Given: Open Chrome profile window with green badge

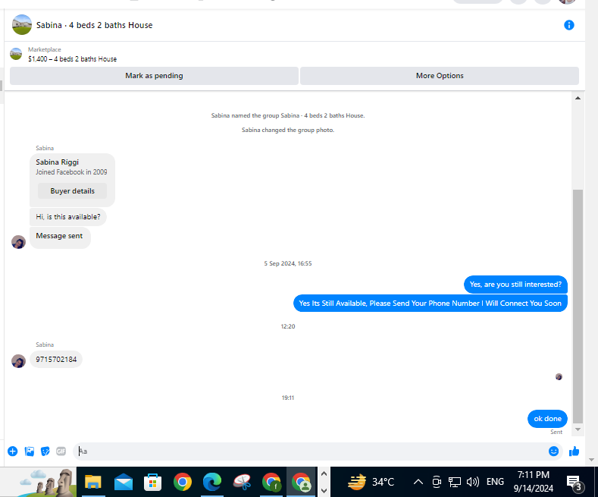Looking at the screenshot, I should (x=271, y=482).
